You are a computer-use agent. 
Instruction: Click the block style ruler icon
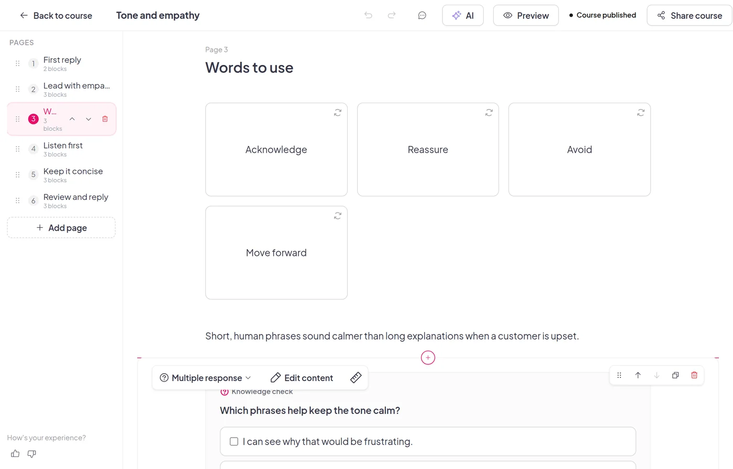pos(356,377)
